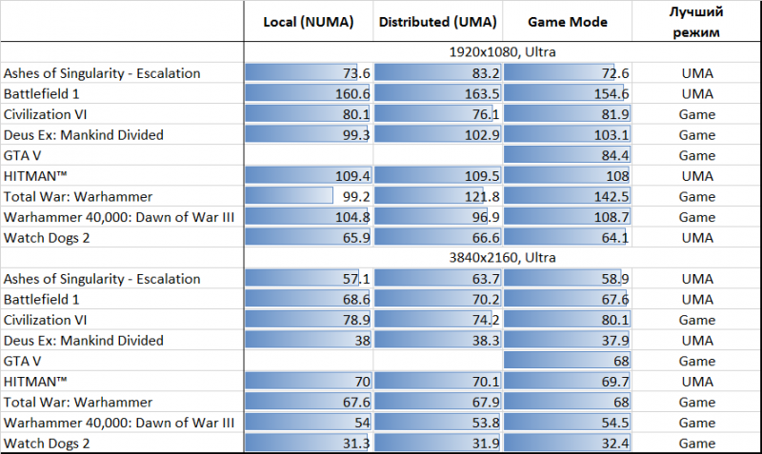This screenshot has height=454, width=762.
Task: Select the cell with value 63.7
Action: [438, 279]
